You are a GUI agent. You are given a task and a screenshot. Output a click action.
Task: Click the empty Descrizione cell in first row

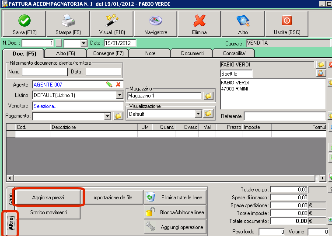click(x=94, y=134)
